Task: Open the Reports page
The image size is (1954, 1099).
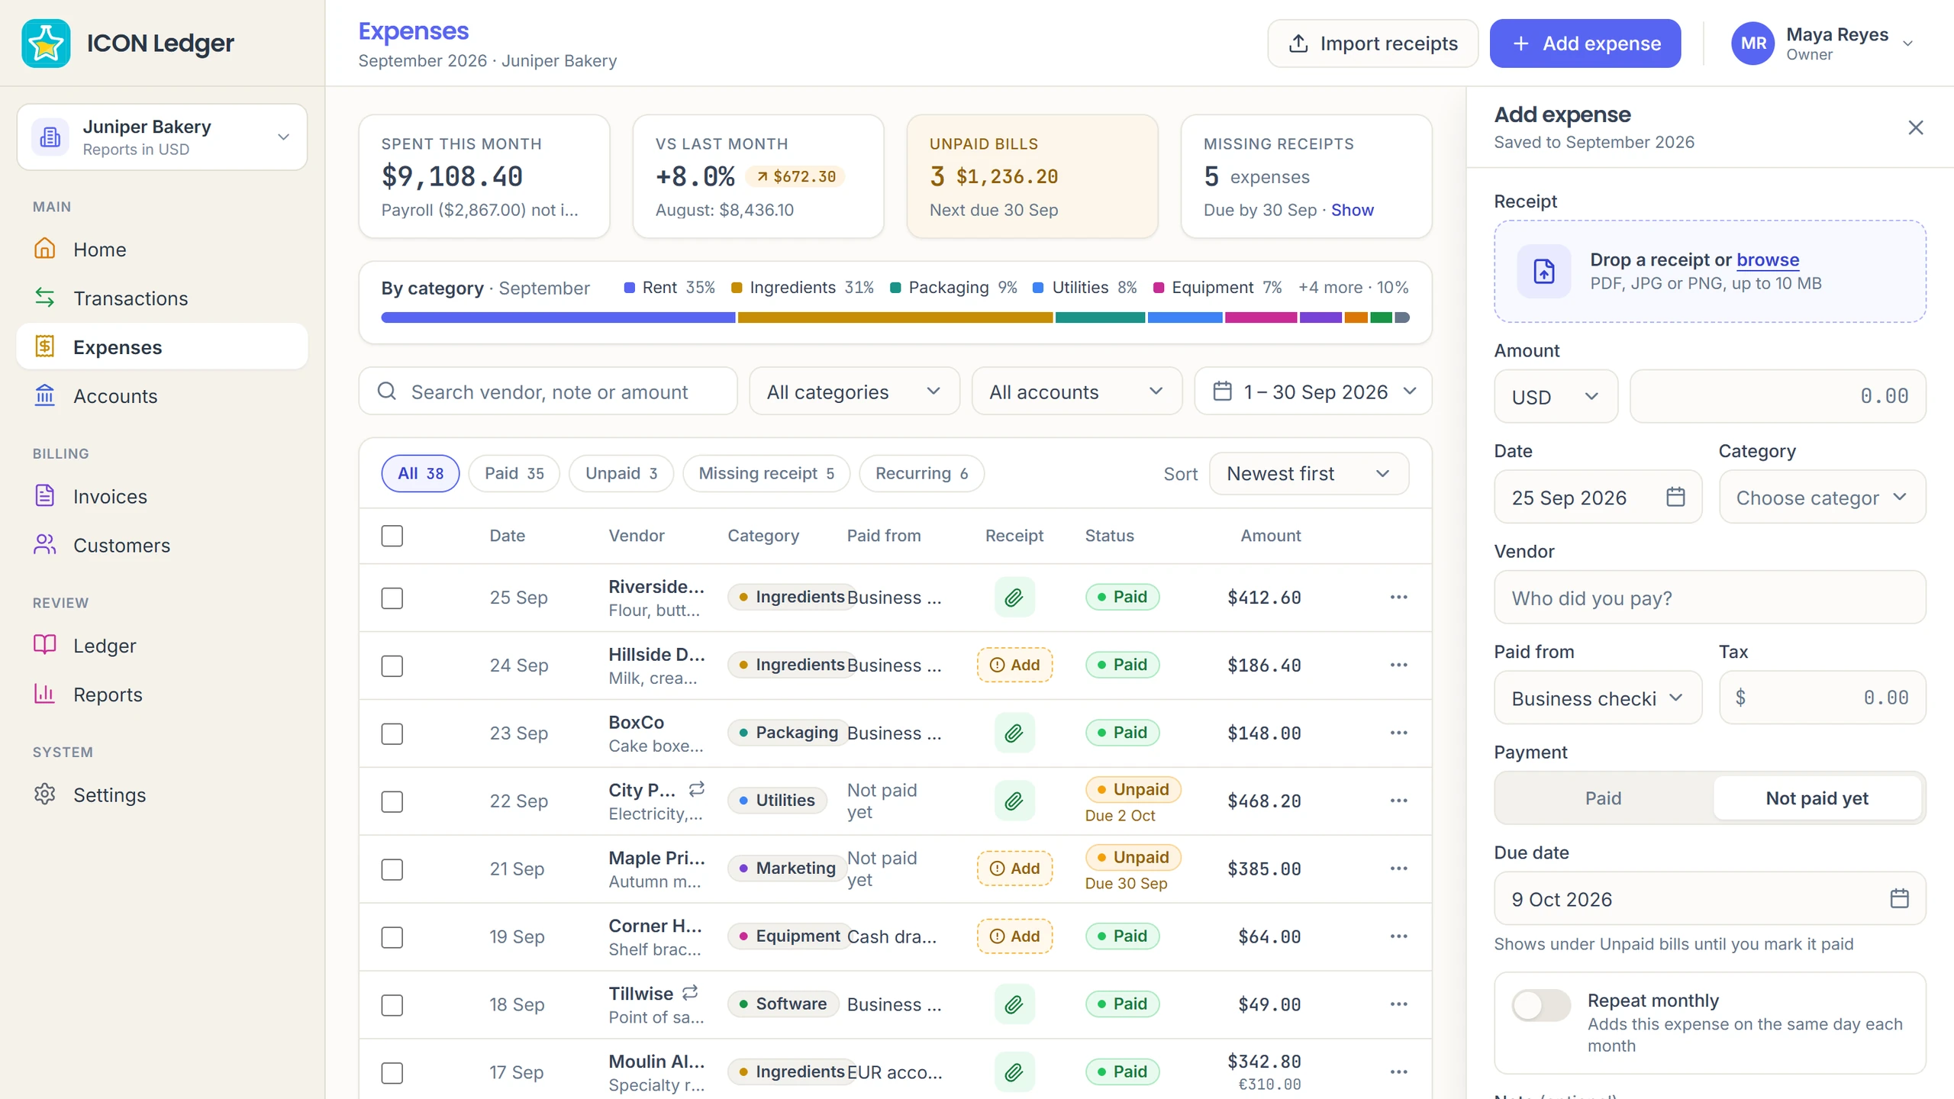Action: pos(162,695)
